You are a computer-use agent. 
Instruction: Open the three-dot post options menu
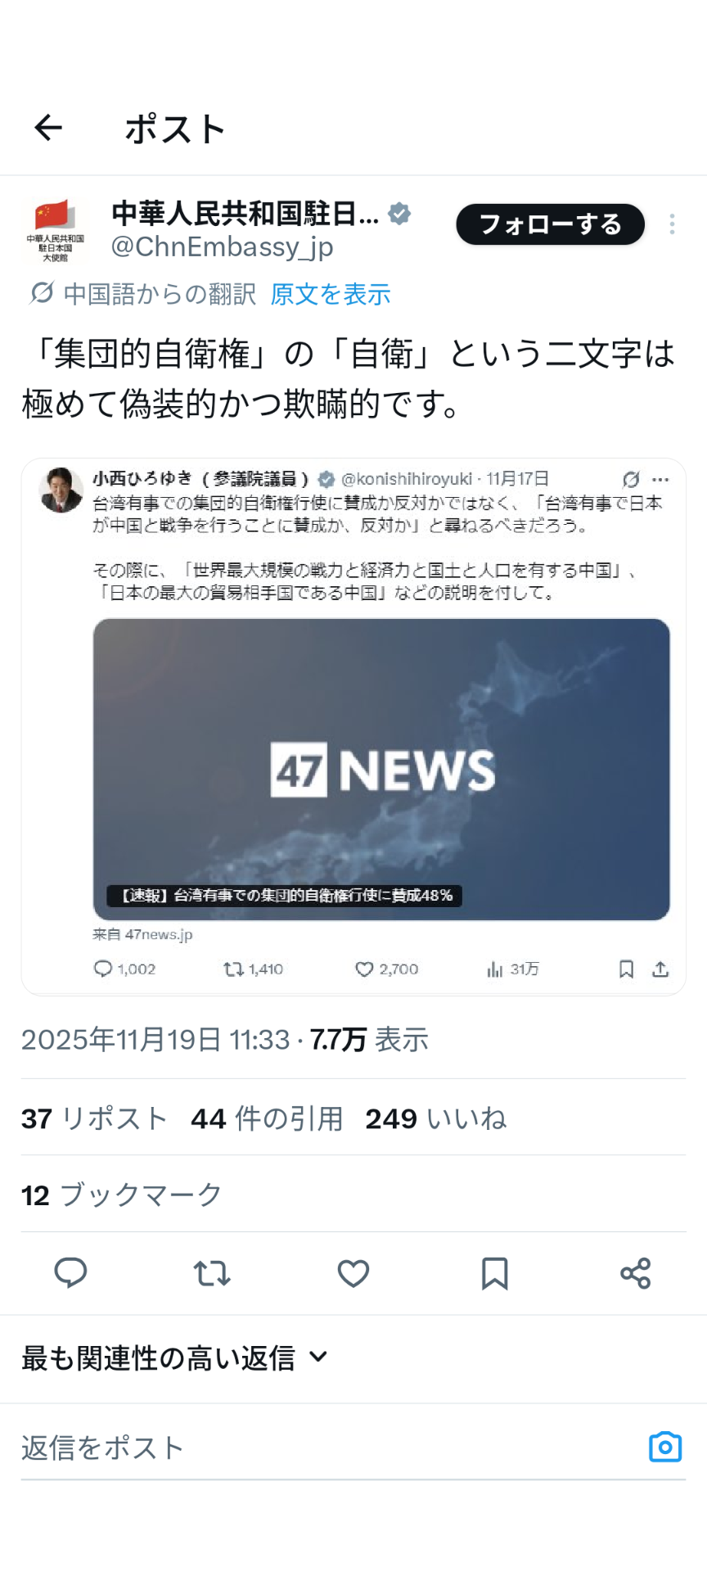[x=672, y=224]
